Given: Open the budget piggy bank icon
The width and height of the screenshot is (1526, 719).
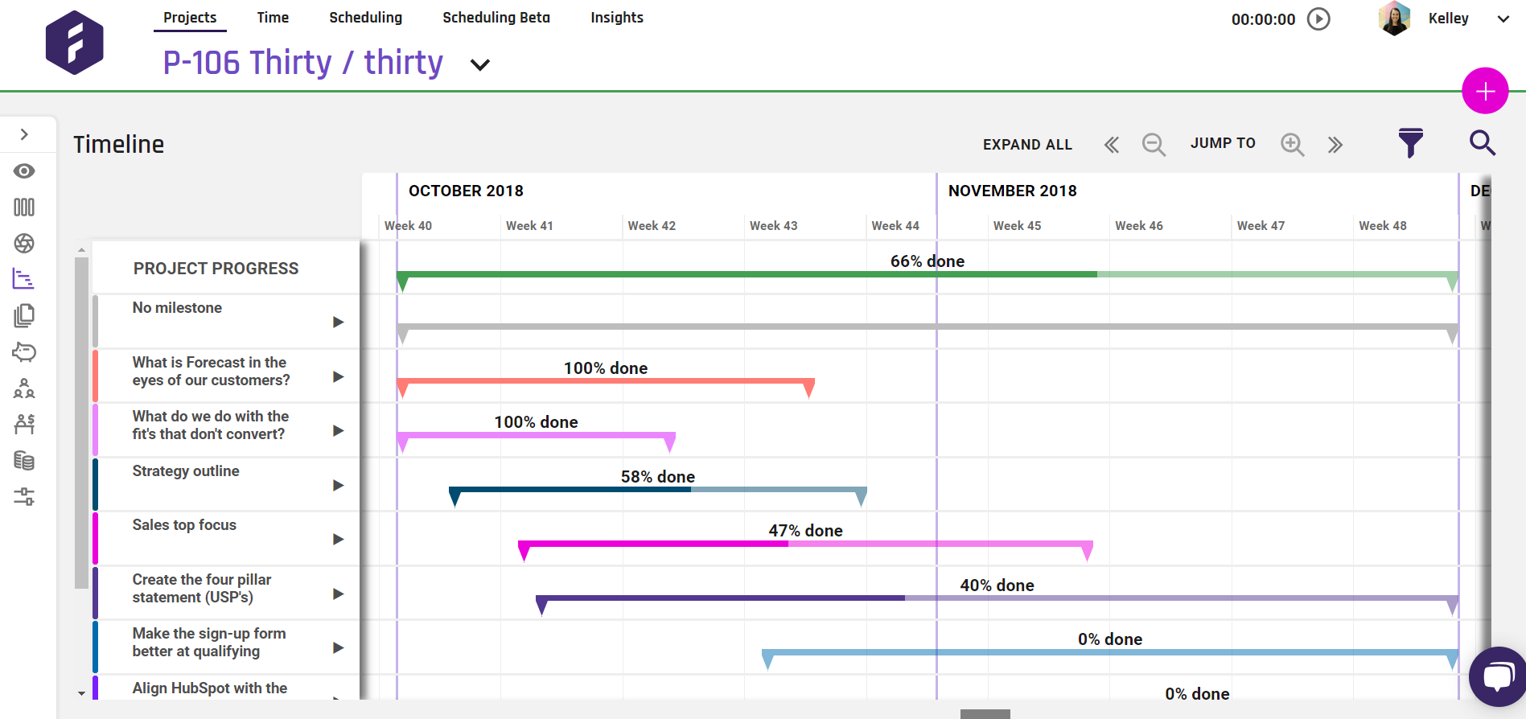Looking at the screenshot, I should click(x=24, y=351).
